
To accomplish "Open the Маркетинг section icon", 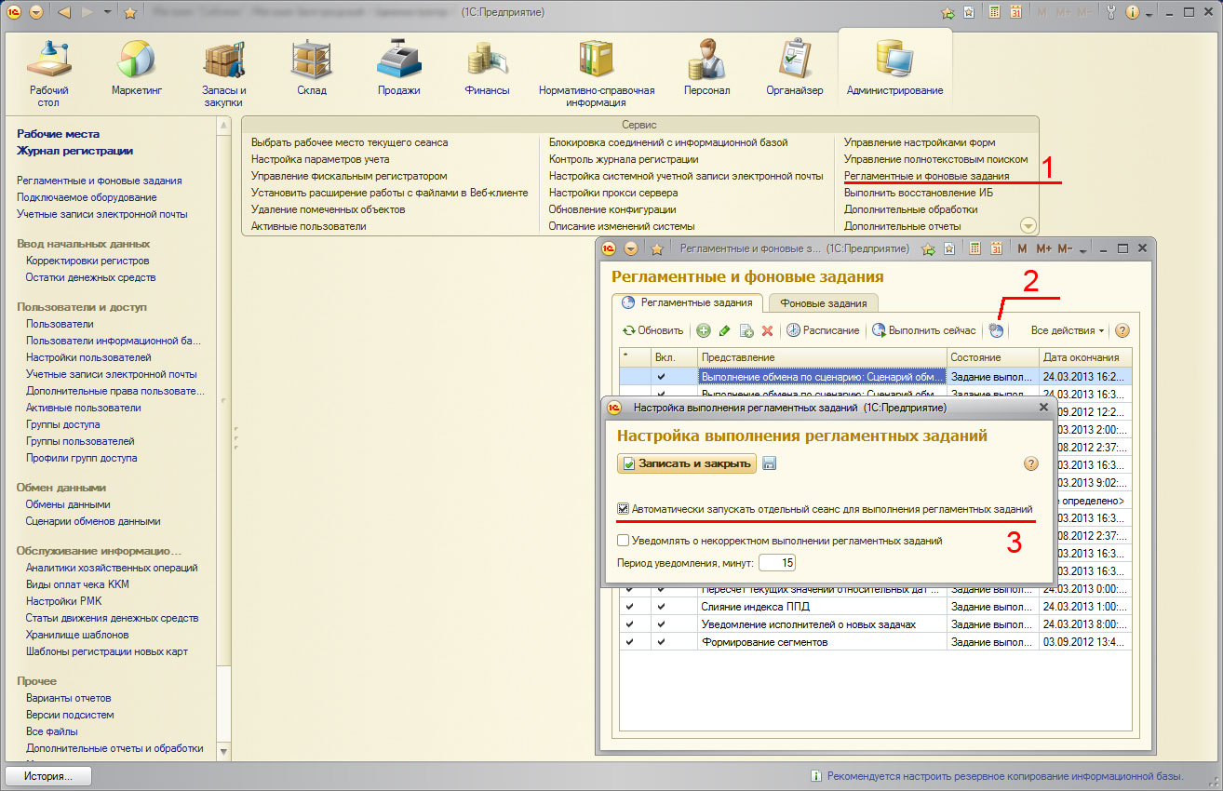I will click(136, 60).
